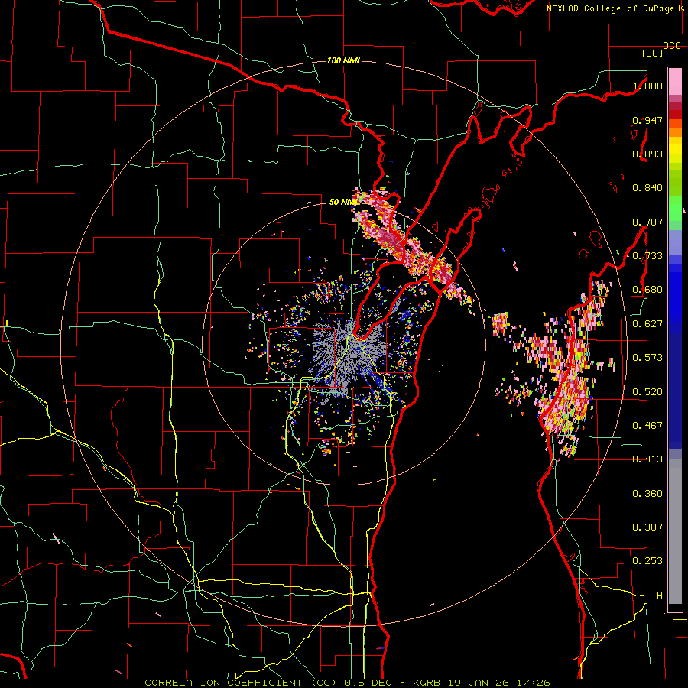Pick the light pink segment of the color bar
Viewport: 688px width, 688px height.
click(675, 81)
